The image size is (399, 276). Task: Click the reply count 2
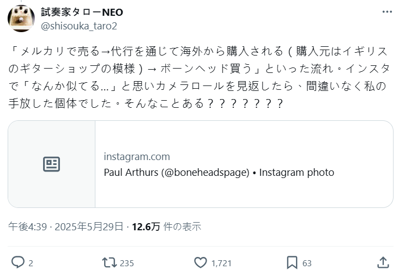(31, 263)
